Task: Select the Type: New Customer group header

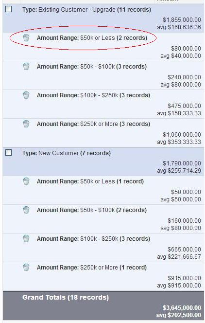Action: click(103, 161)
